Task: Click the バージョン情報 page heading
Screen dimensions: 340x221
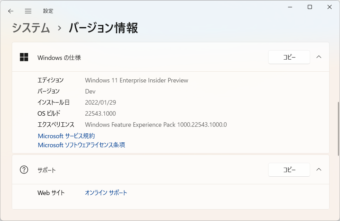Action: click(103, 28)
